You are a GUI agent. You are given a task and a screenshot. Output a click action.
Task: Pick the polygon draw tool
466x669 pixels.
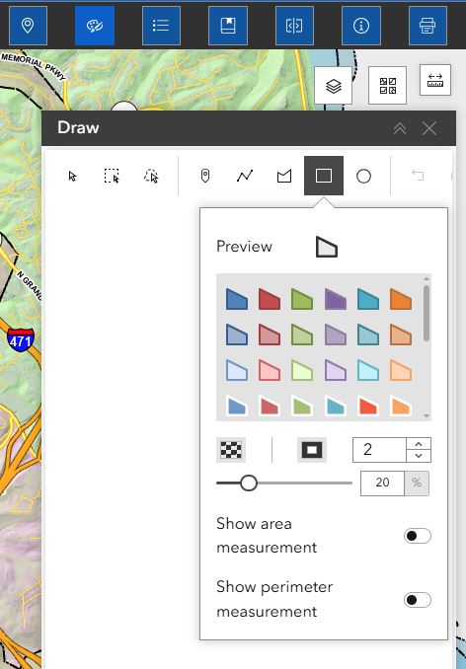284,176
